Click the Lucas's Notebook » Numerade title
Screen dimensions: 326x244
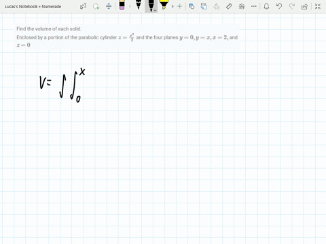(33, 7)
